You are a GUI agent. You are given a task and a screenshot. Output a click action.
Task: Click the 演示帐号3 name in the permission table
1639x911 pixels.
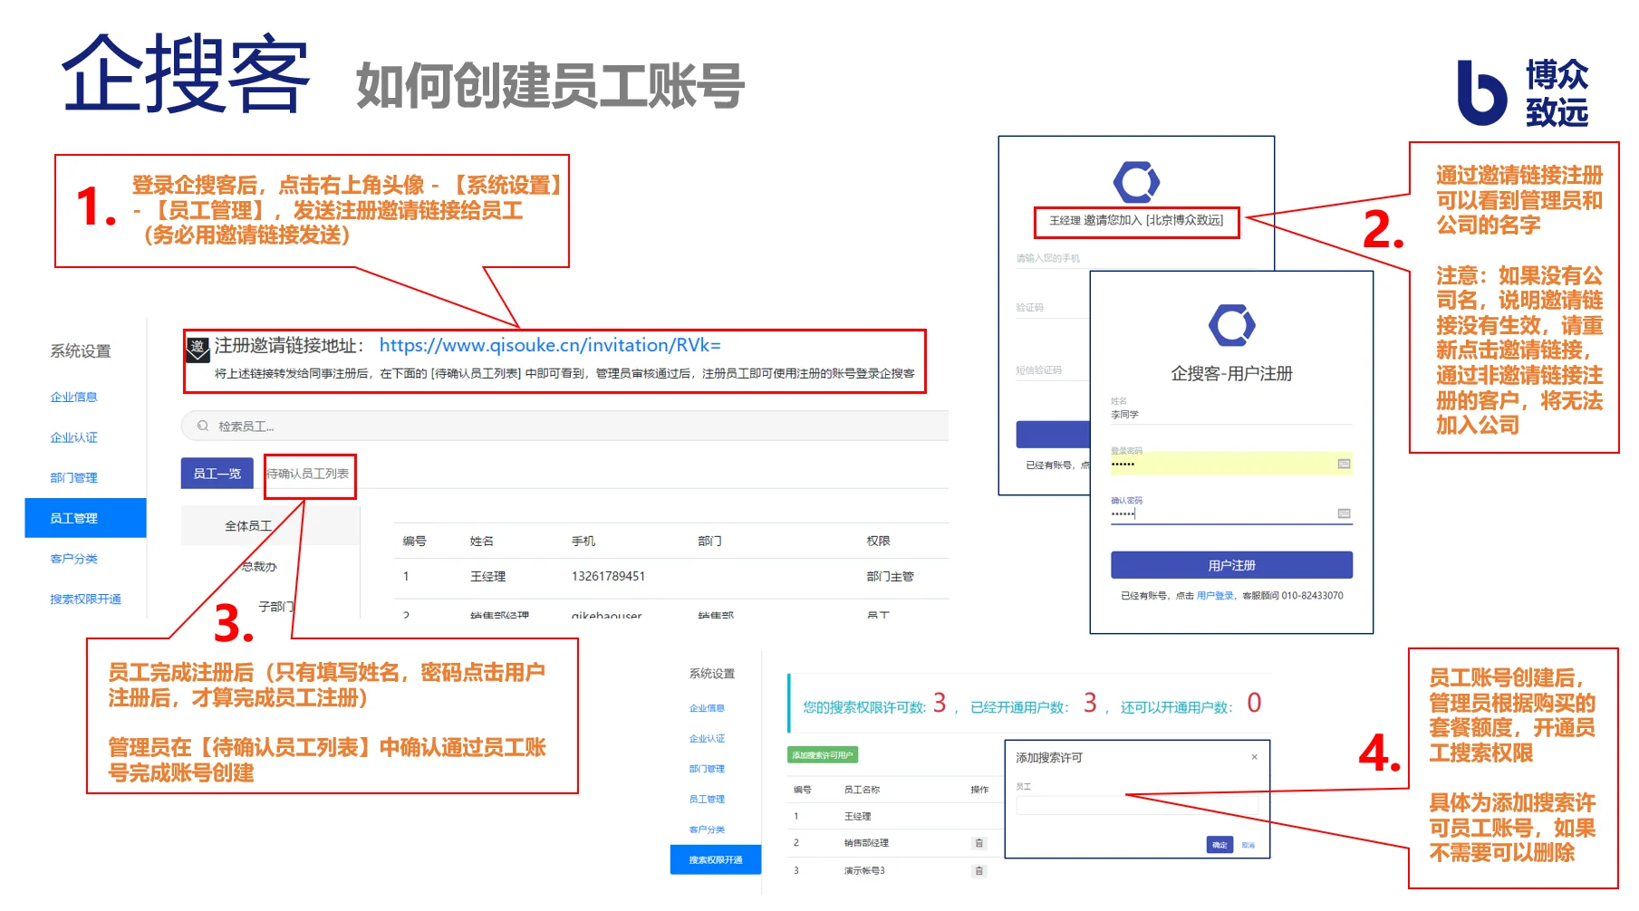(x=864, y=871)
